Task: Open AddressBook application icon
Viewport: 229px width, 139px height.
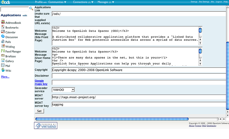Action: pos(3,22)
